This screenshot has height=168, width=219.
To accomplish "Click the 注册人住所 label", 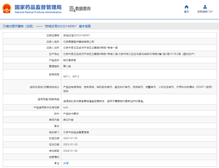I will [53, 48].
